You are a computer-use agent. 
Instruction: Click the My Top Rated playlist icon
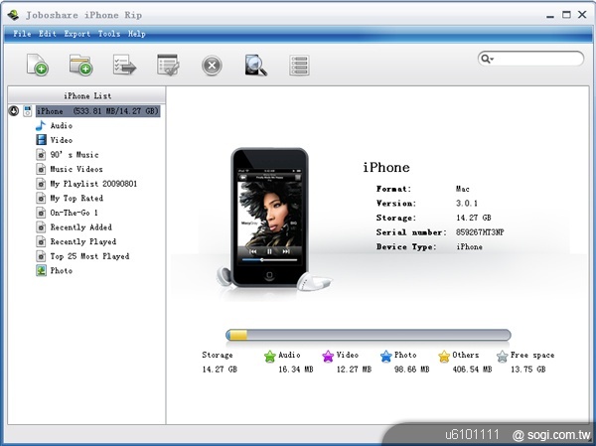[x=41, y=198]
